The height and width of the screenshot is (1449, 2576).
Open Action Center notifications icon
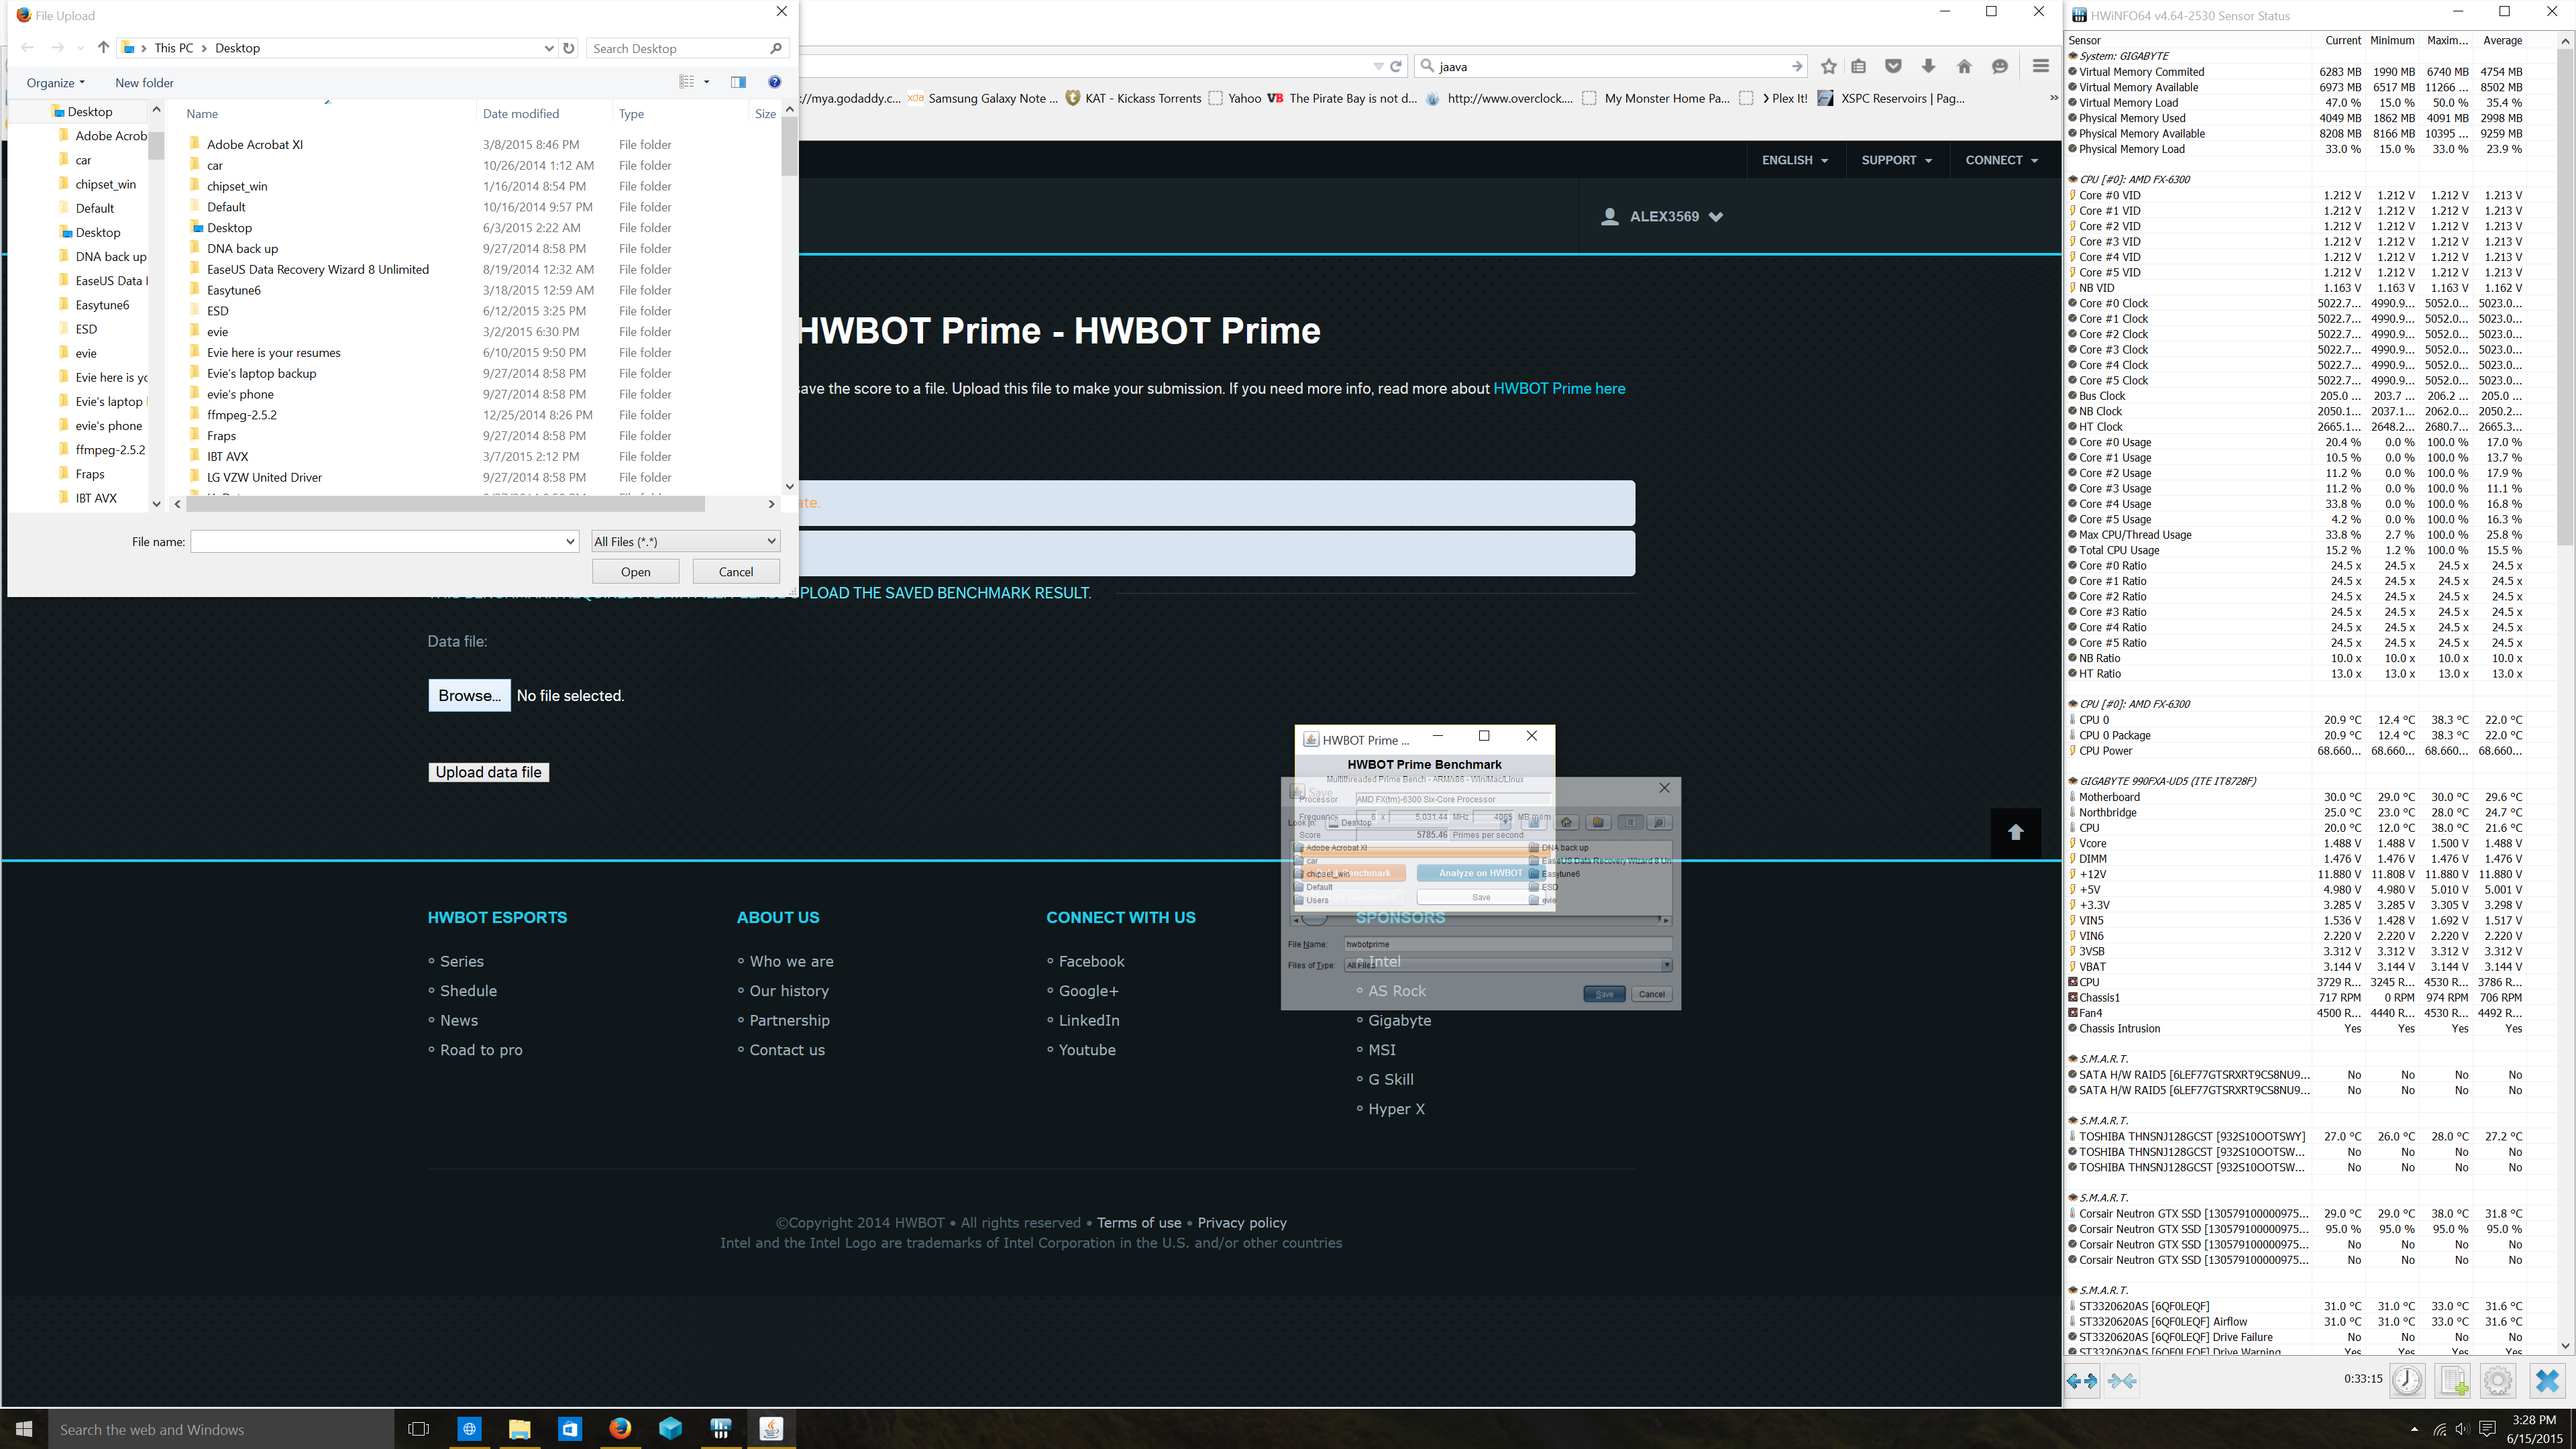[x=2487, y=1429]
